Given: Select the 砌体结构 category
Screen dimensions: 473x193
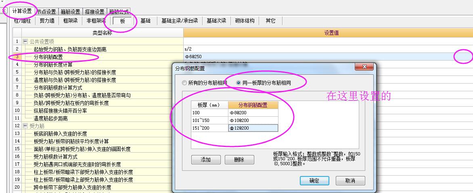Looking at the screenshot, I should pyautogui.click(x=245, y=21).
